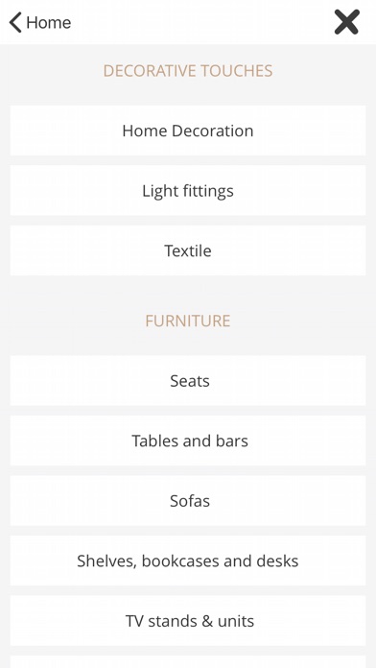The image size is (376, 668).
Task: Tap the back chevron arrow icon
Action: click(x=15, y=22)
